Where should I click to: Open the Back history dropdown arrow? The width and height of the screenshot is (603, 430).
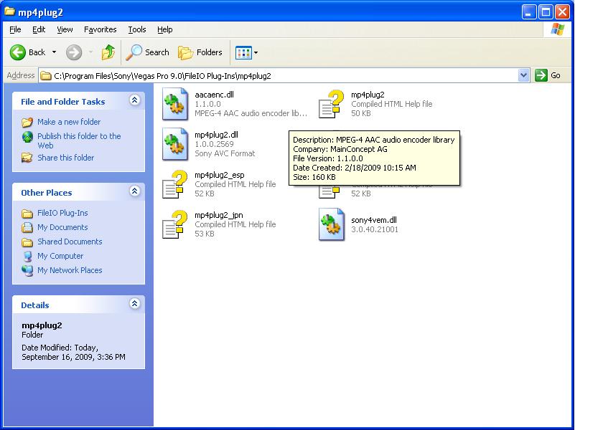point(55,52)
